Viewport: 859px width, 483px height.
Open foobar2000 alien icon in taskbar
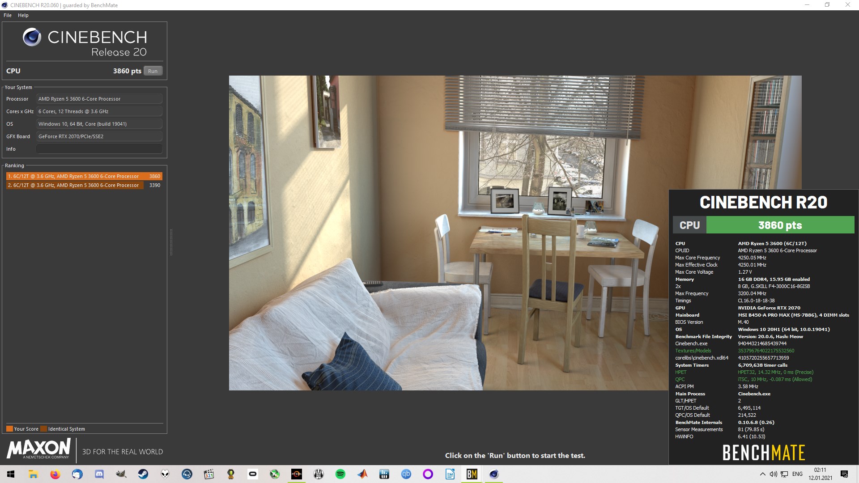tap(165, 474)
